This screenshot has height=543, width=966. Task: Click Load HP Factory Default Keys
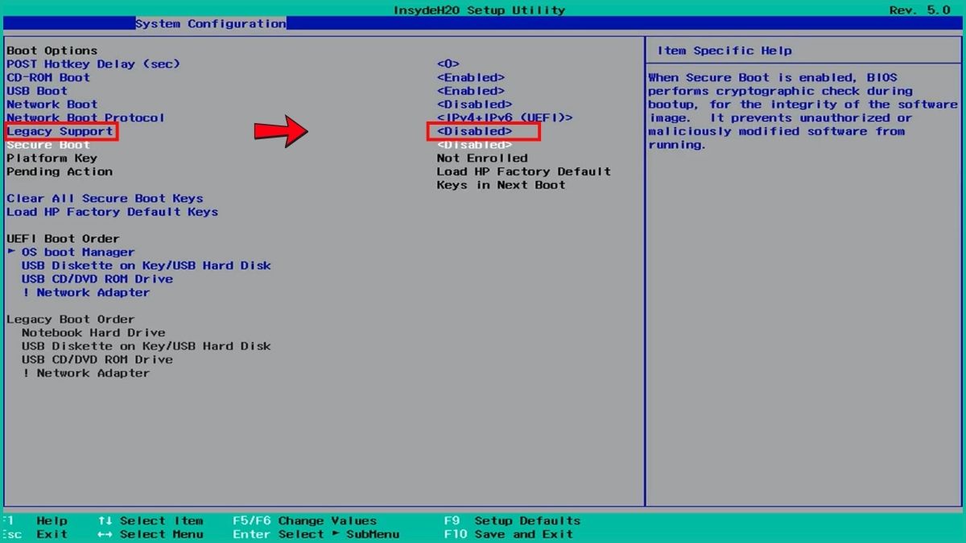pyautogui.click(x=113, y=212)
